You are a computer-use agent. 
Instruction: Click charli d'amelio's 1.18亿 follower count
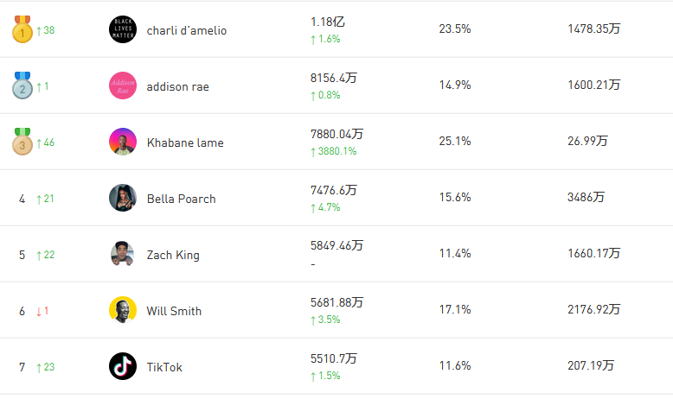click(x=328, y=22)
